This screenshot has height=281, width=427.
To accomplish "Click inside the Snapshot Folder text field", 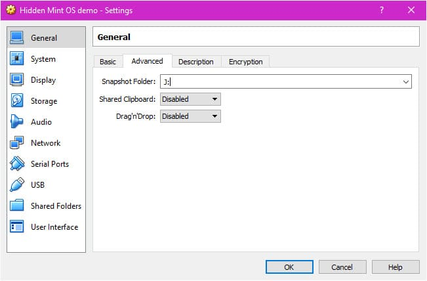I will (281, 82).
